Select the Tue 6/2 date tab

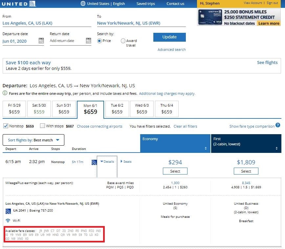click(x=117, y=109)
